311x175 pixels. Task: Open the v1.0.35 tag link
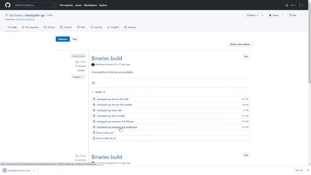81,156
